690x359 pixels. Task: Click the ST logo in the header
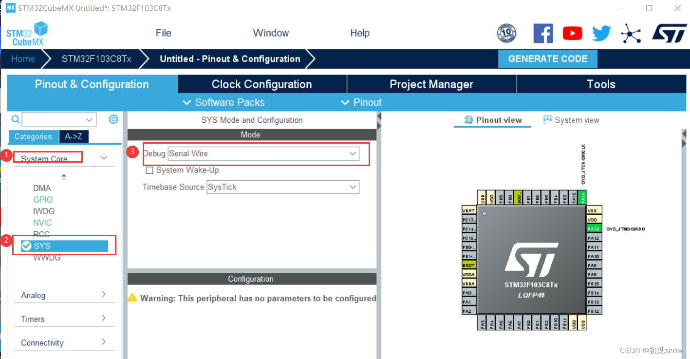[x=669, y=33]
